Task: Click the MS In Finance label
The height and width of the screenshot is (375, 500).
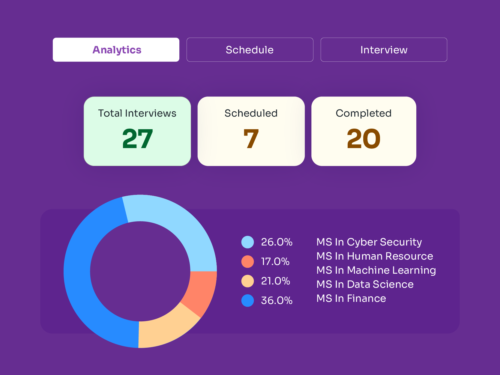Action: tap(351, 299)
